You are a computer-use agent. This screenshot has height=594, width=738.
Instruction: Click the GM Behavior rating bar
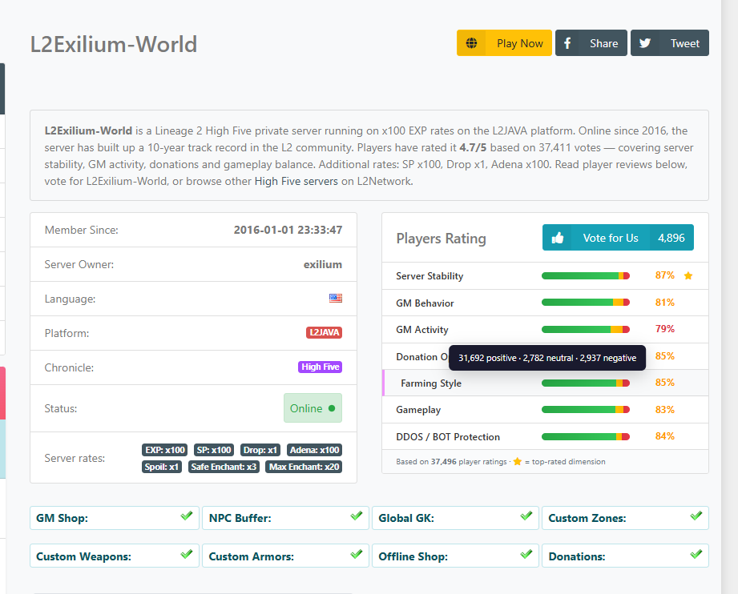pos(586,303)
